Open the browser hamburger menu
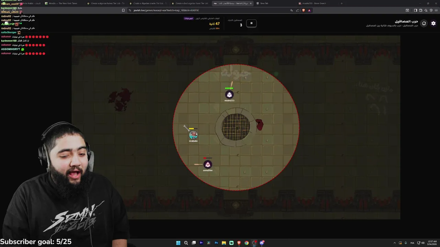The width and height of the screenshot is (440, 247). [x=436, y=10]
